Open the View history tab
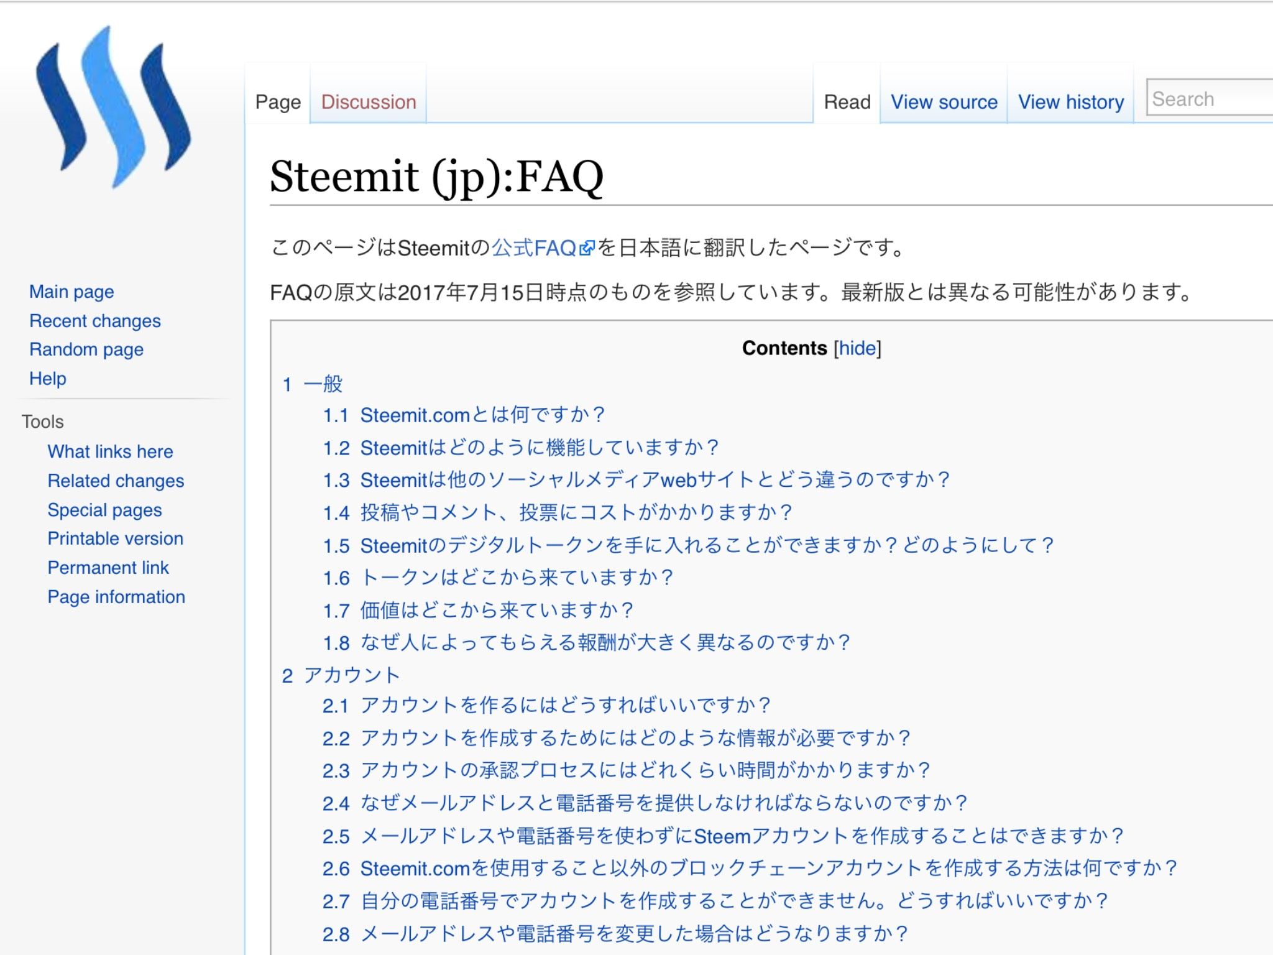 [1070, 102]
